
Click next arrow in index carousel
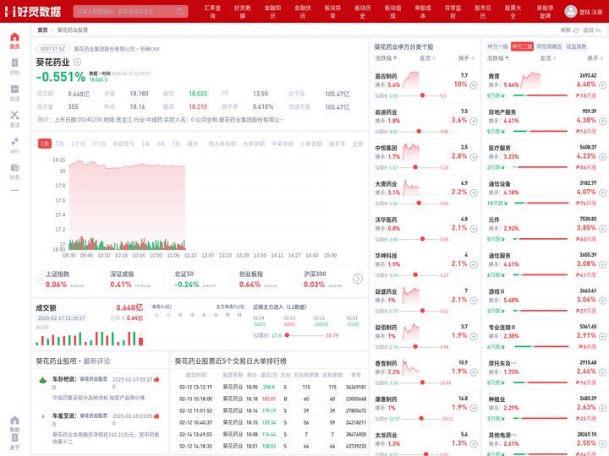[x=358, y=279]
